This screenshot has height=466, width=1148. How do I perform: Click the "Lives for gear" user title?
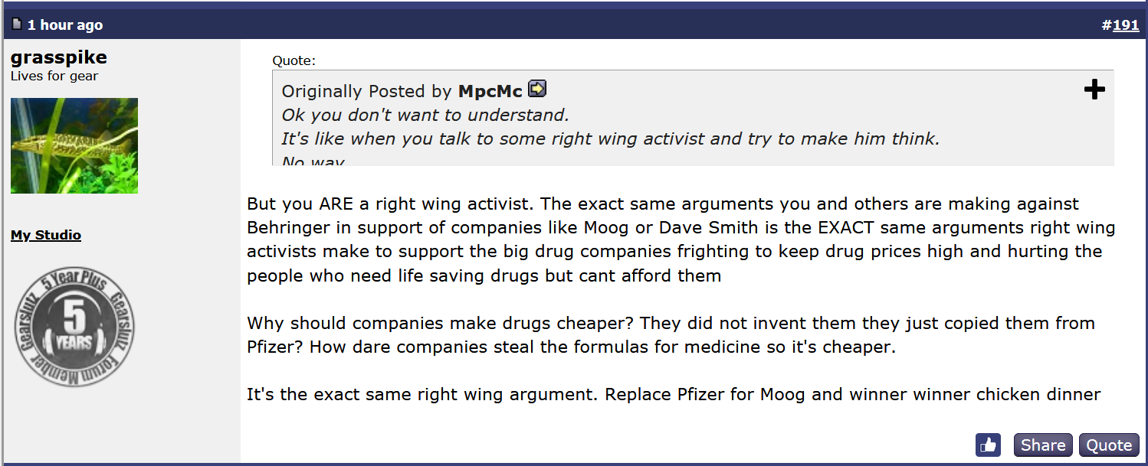54,76
